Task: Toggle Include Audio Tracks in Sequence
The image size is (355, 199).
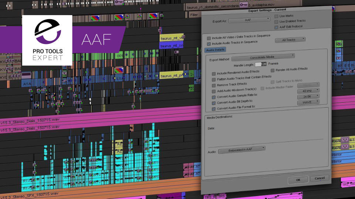Action: click(209, 44)
